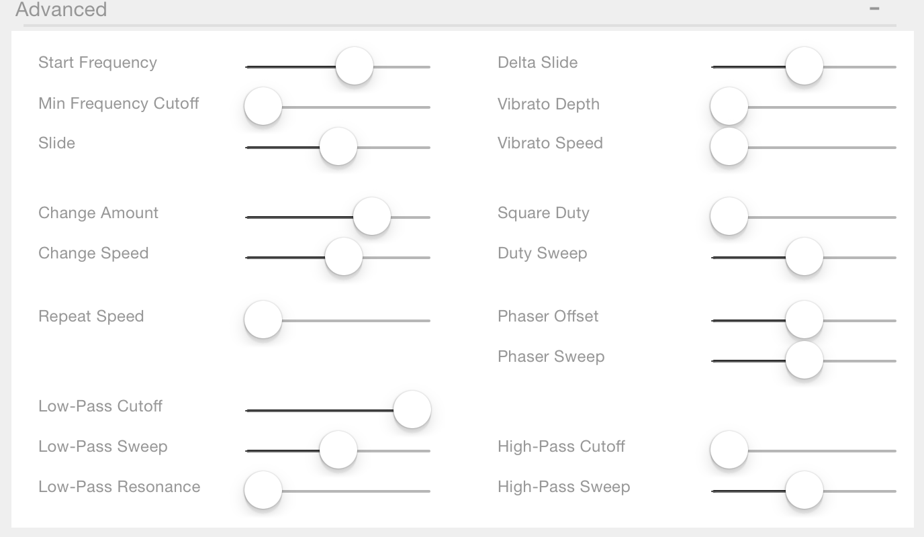
Task: Click the Change Amount slider knob
Action: (372, 216)
